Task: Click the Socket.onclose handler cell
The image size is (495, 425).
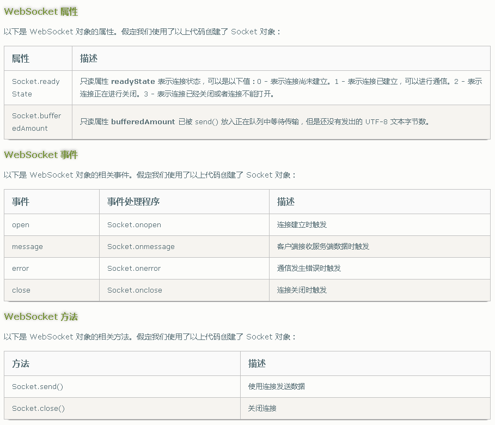Action: 135,290
